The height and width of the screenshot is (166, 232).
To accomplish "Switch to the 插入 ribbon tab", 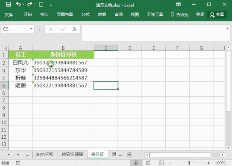I will [x=44, y=15].
